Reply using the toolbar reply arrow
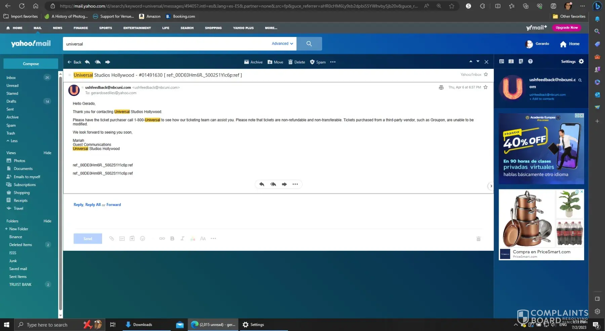 [x=87, y=62]
